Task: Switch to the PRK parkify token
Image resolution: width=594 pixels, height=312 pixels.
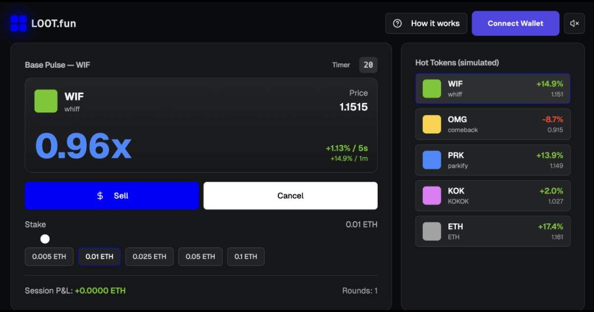Action: point(493,160)
